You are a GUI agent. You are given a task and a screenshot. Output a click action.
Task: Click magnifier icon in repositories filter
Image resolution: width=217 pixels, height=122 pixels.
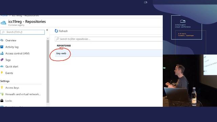[58, 39]
